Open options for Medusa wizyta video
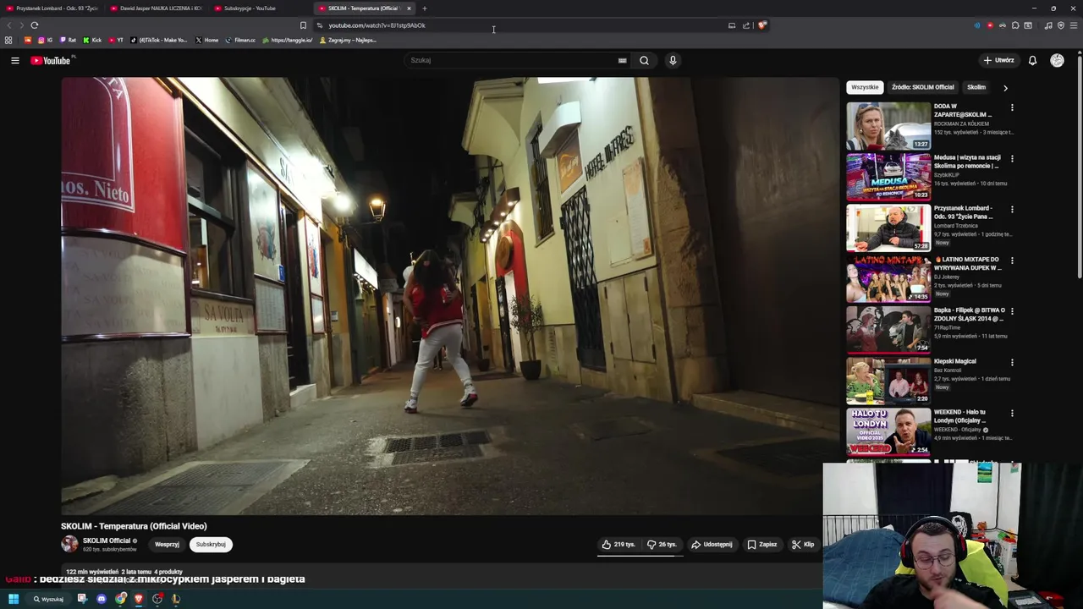The width and height of the screenshot is (1083, 609). 1012,158
